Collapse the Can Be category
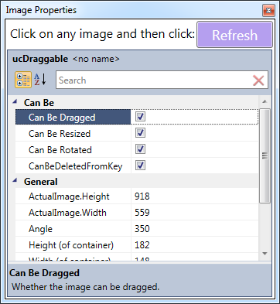The image size is (280, 304). coord(15,102)
